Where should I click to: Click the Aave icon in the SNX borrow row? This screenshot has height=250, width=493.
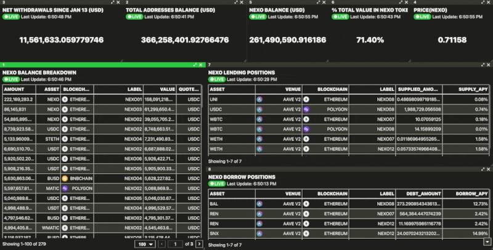pos(259,233)
